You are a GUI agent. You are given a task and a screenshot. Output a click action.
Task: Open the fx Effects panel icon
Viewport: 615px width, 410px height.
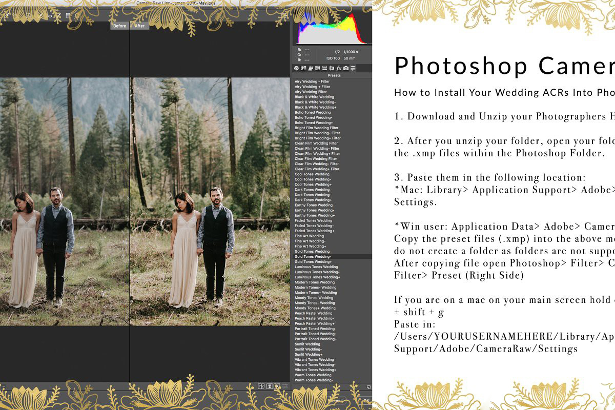coord(339,68)
